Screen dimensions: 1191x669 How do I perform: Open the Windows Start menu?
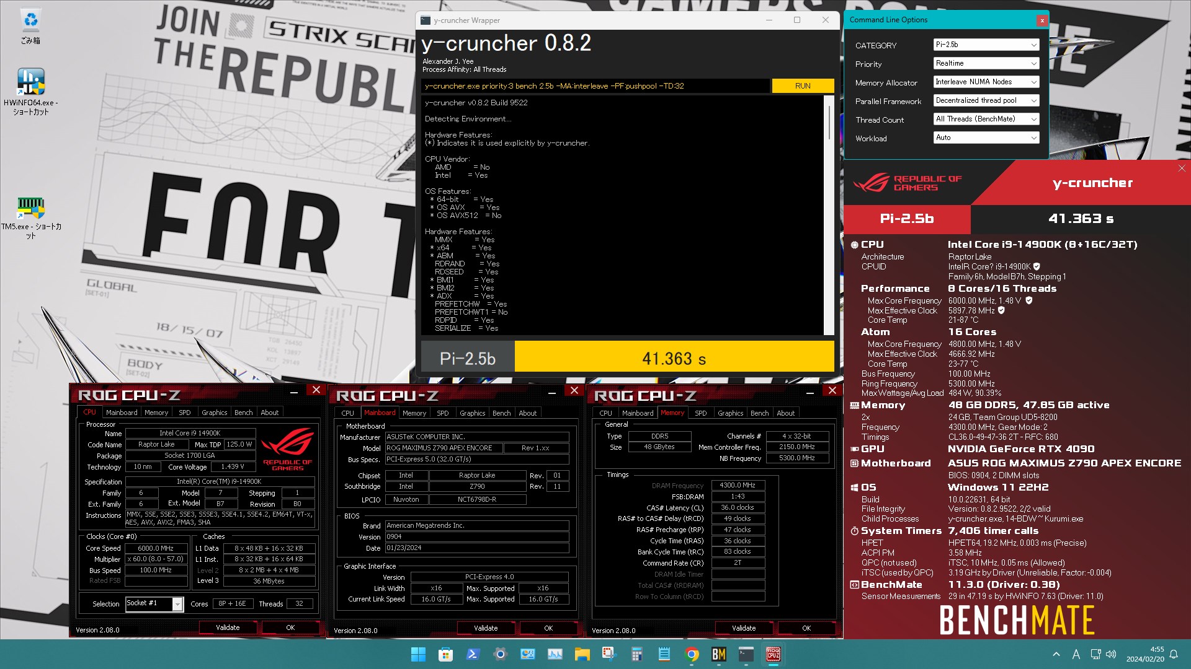pyautogui.click(x=418, y=654)
